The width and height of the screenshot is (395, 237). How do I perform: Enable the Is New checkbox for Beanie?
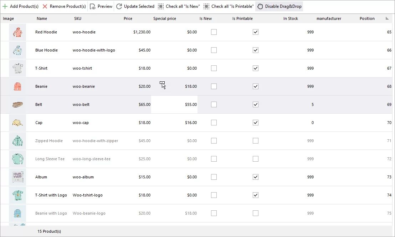[x=214, y=86]
